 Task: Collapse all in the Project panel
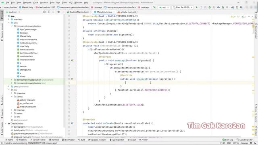(x=53, y=12)
